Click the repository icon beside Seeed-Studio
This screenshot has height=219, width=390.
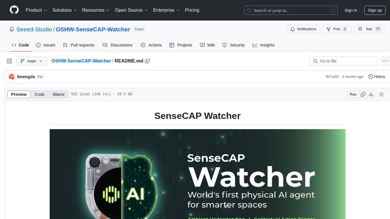[x=12, y=29]
